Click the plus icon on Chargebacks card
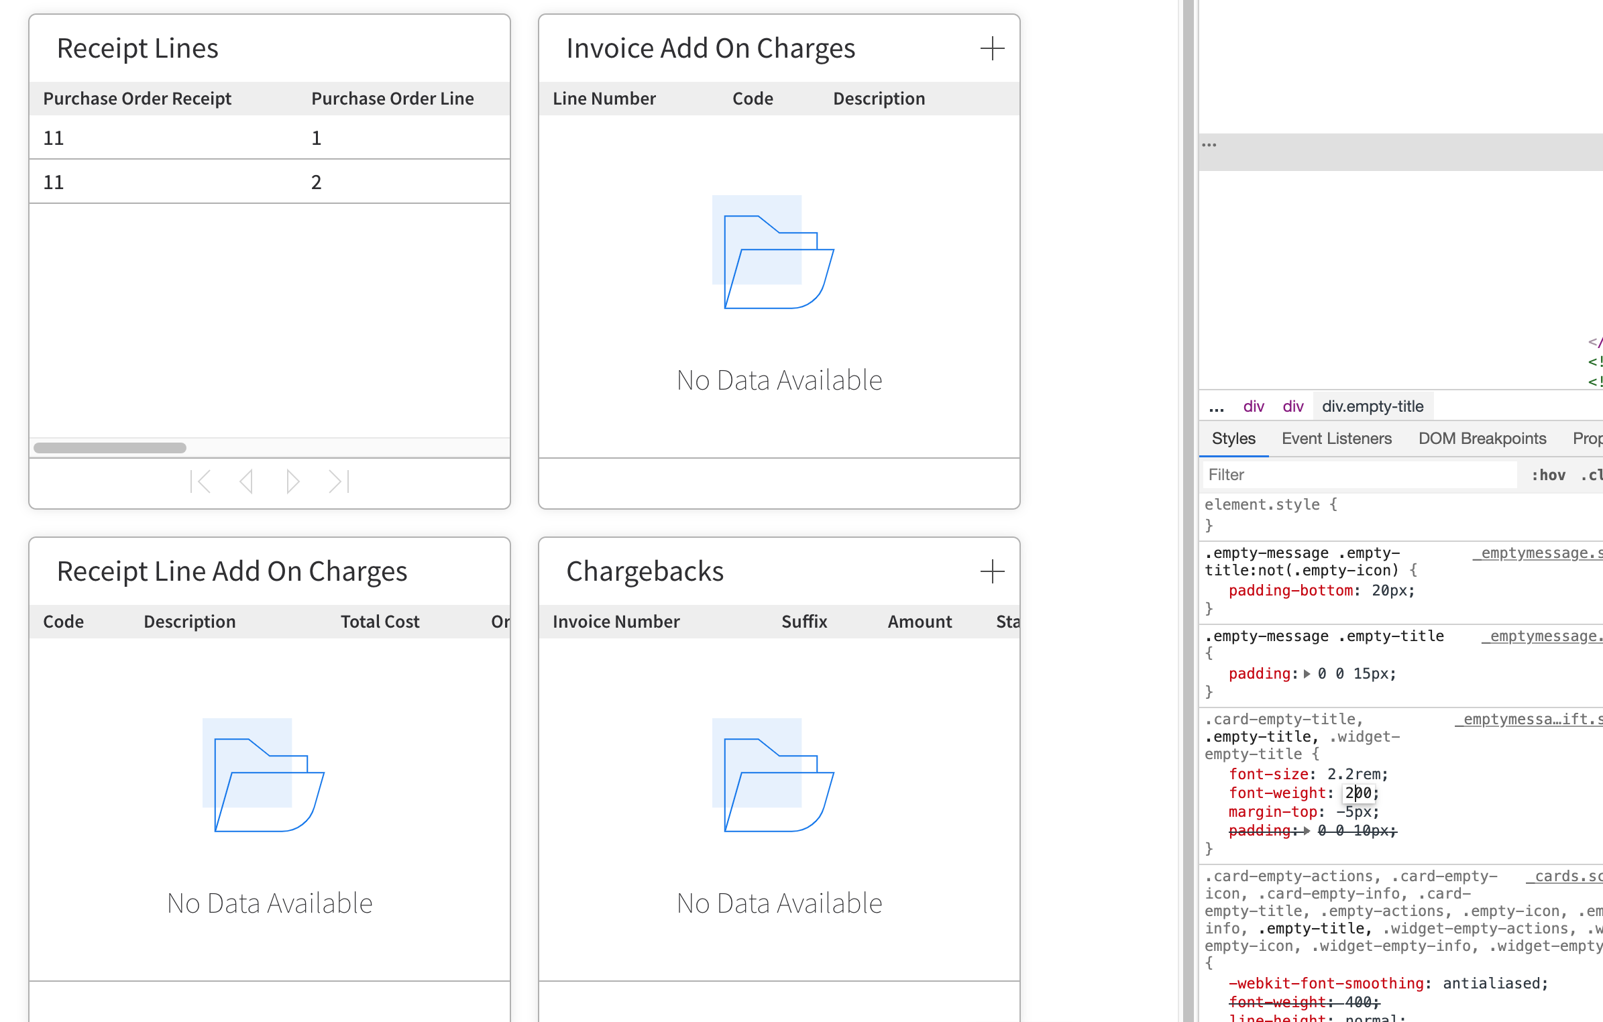This screenshot has height=1022, width=1603. click(992, 572)
